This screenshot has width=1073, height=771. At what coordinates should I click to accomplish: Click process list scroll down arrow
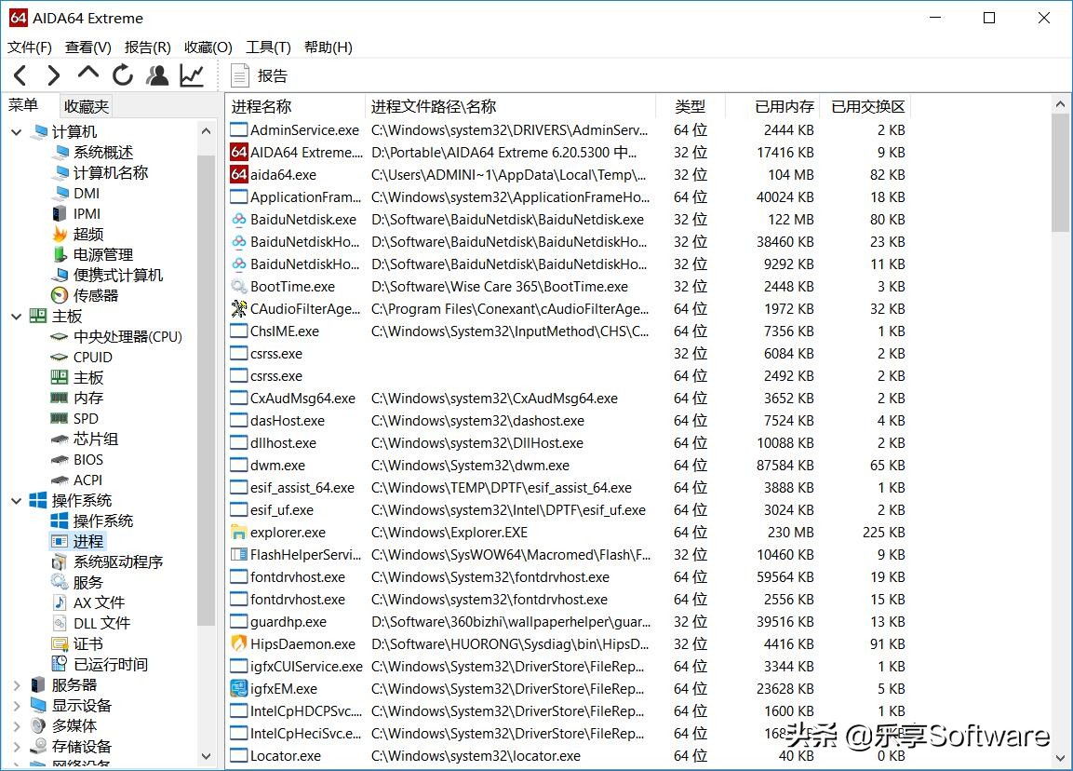point(1060,758)
